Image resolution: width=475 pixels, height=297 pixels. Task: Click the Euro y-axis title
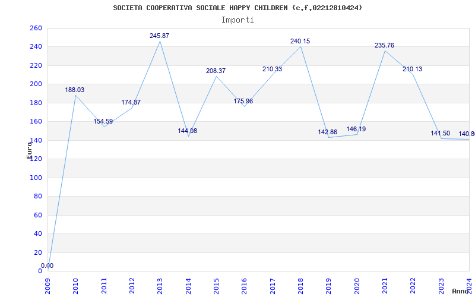pos(30,150)
